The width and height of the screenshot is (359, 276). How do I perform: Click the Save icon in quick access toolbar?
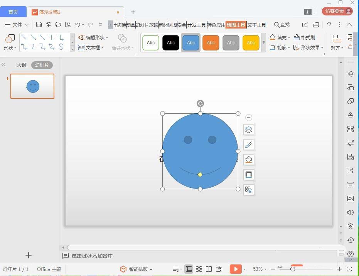click(39, 25)
